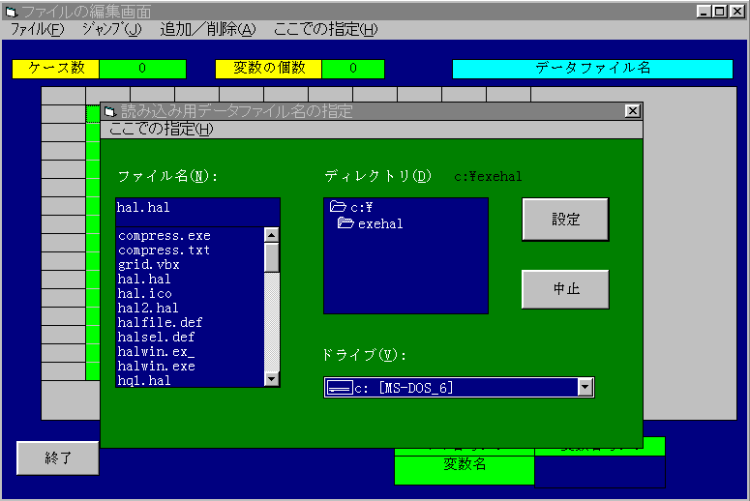This screenshot has height=501, width=750.
Task: Open ここでの指定(H) in main window menu bar
Action: 325,30
